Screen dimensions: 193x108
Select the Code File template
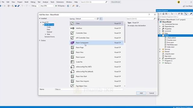tap(96, 62)
